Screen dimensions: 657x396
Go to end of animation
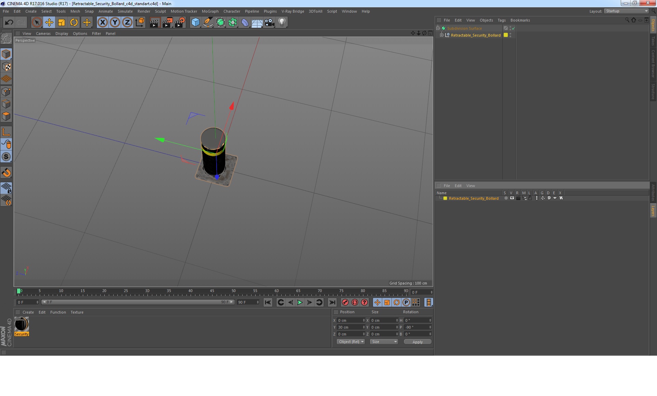[332, 302]
